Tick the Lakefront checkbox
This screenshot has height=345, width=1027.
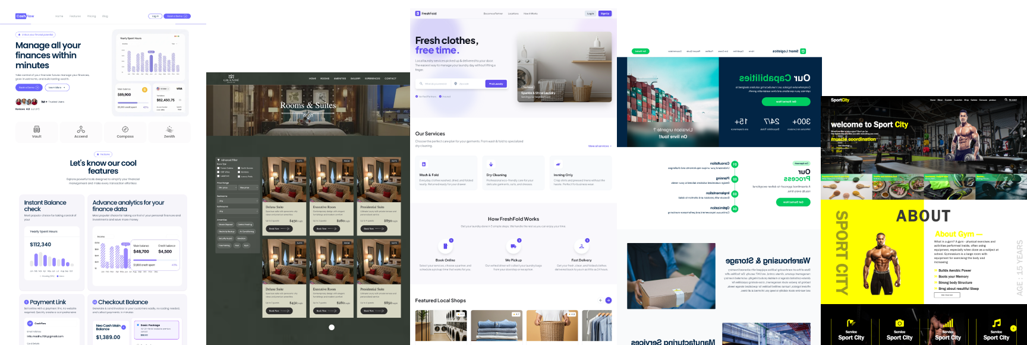coord(218,176)
